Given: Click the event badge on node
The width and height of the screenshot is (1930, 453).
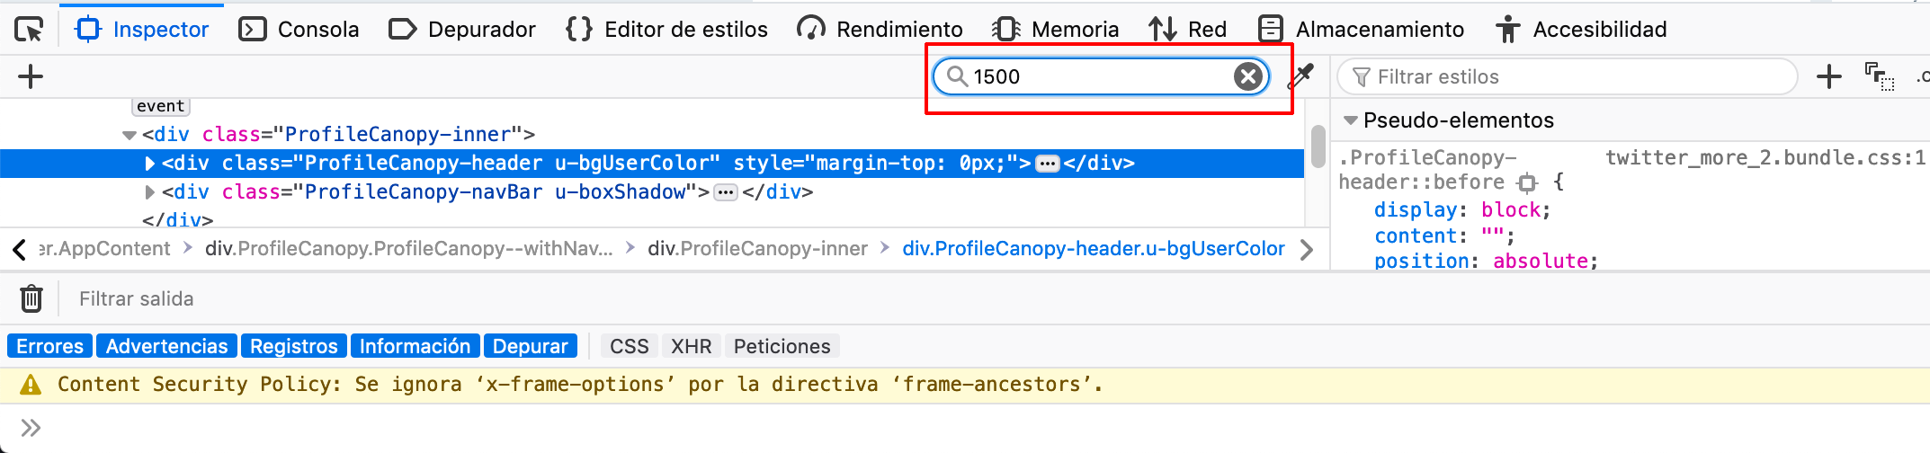Looking at the screenshot, I should [x=161, y=106].
